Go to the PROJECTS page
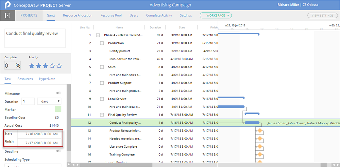The height and width of the screenshot is (167, 340). point(29,16)
